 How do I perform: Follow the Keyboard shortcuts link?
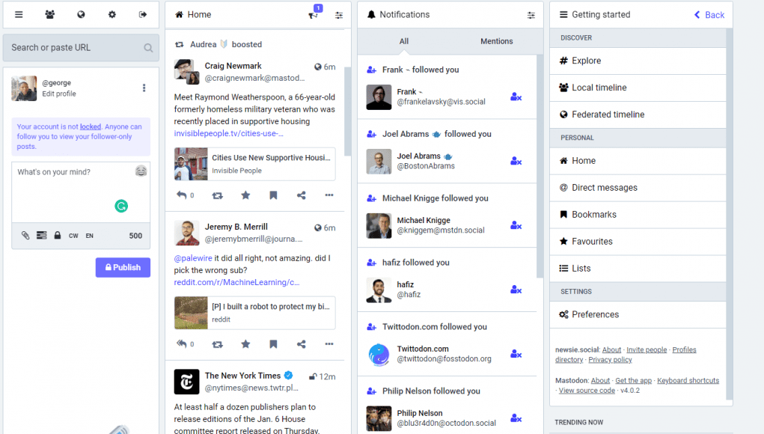(688, 380)
